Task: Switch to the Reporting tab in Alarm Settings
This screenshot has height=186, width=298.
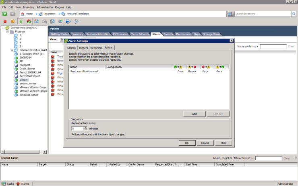Action: tap(96, 48)
